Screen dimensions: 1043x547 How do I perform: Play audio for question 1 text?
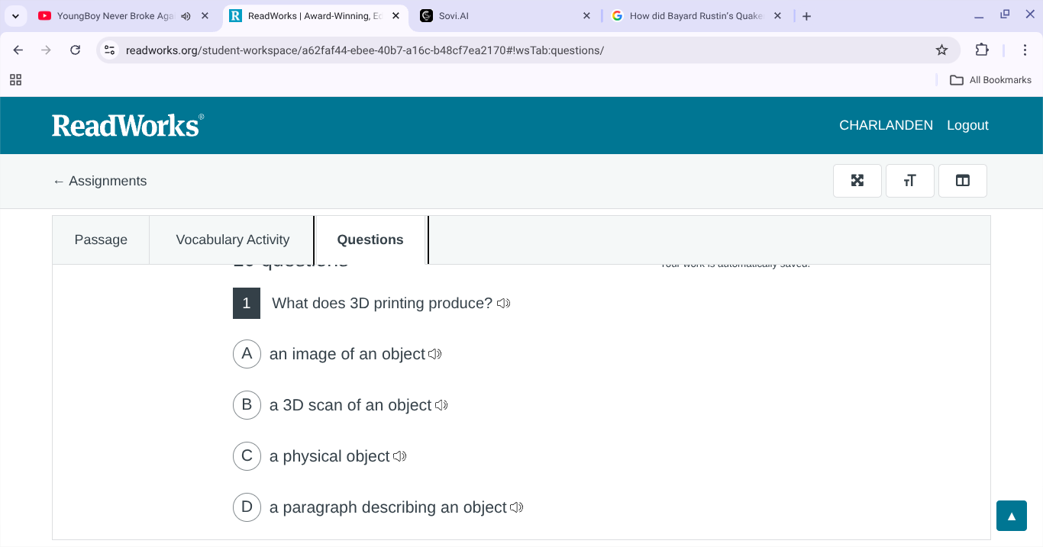(x=503, y=304)
